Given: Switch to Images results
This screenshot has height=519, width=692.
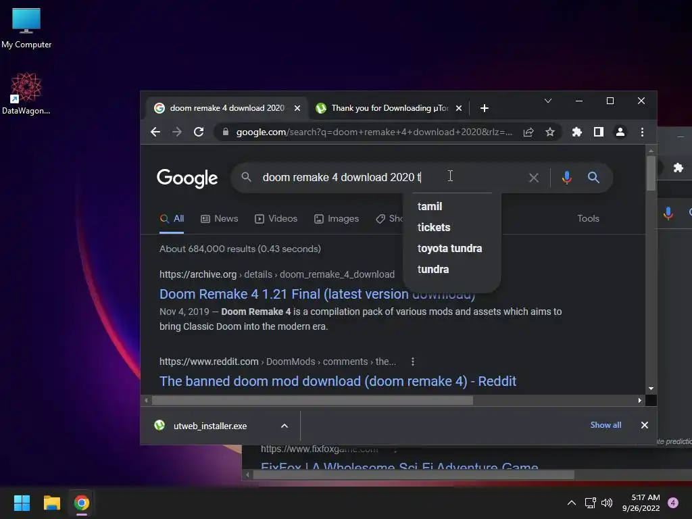Looking at the screenshot, I should point(337,218).
